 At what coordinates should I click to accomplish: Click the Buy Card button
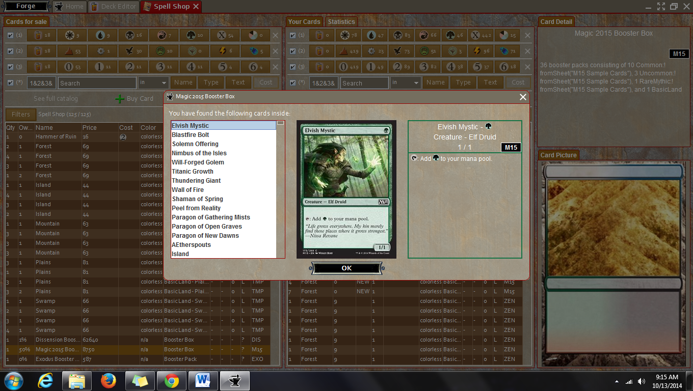pos(135,99)
